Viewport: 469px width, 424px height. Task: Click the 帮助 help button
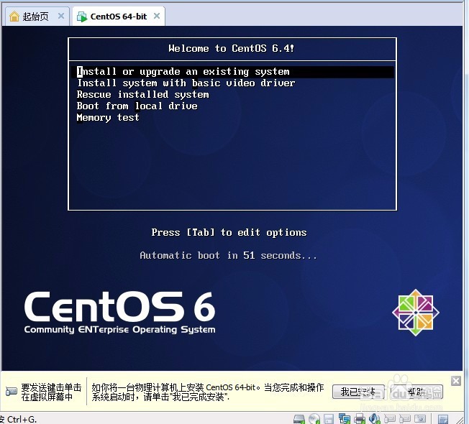pos(417,392)
